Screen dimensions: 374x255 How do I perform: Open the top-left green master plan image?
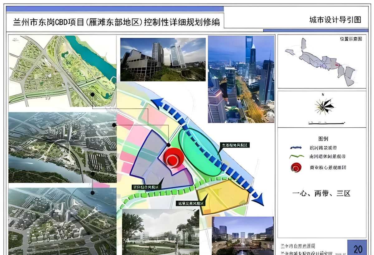click(62, 71)
